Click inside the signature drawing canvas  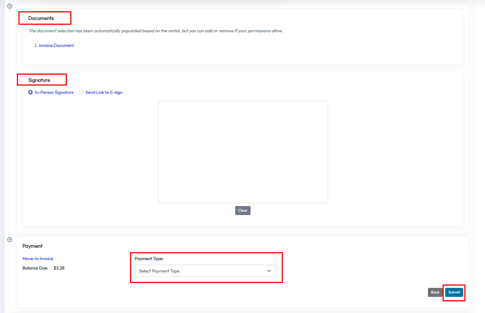click(x=243, y=152)
